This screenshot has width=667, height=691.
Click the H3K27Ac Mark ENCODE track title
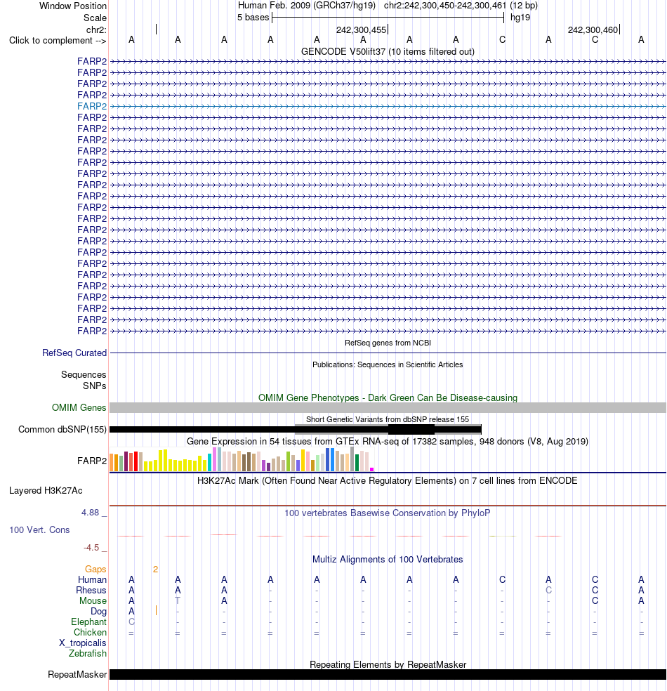pyautogui.click(x=388, y=480)
